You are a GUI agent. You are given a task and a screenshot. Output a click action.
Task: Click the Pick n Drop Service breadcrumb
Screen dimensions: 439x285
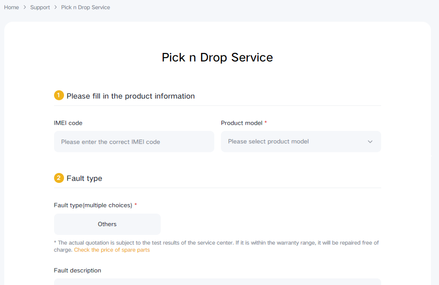coord(85,8)
